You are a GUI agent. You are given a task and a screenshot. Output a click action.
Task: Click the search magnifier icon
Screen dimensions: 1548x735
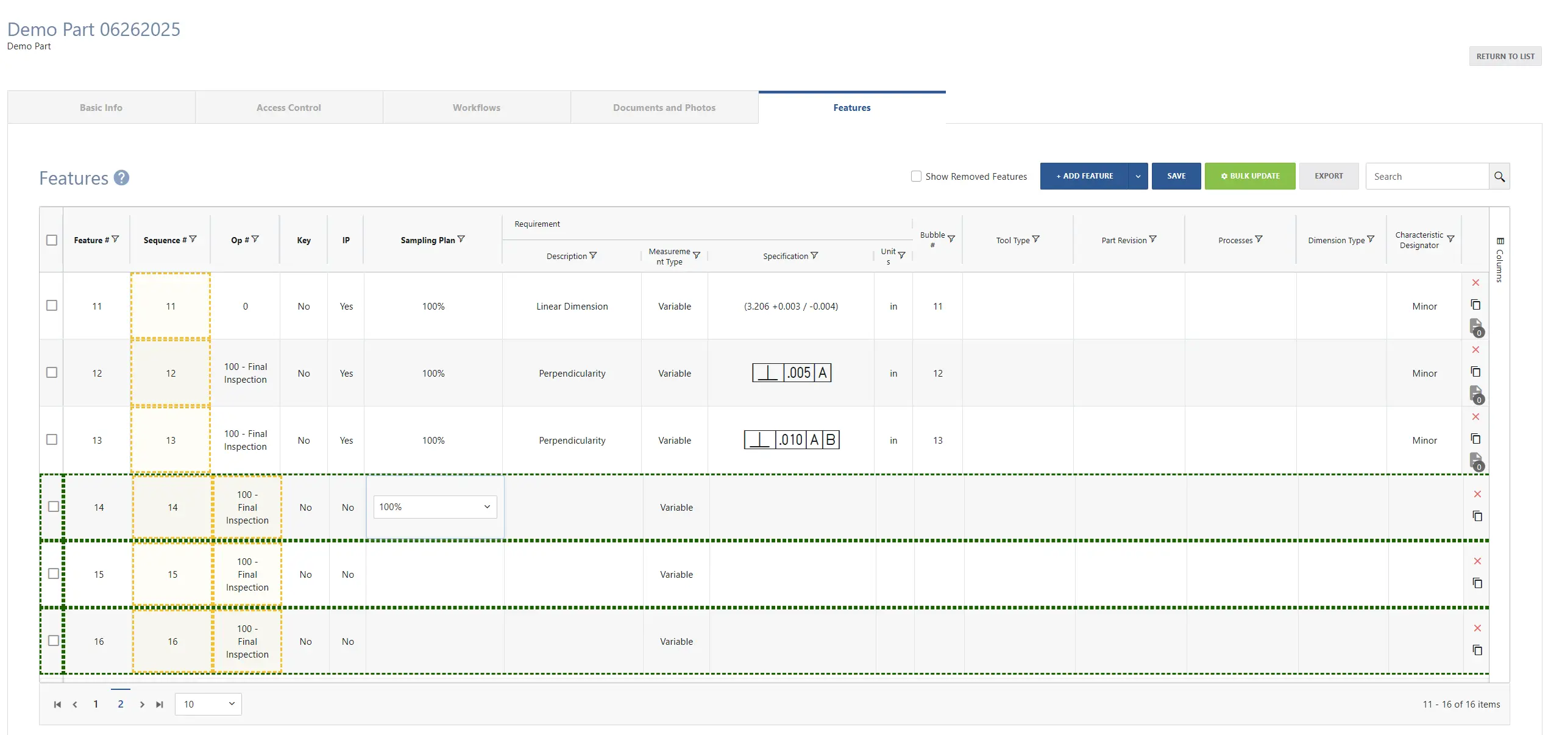click(1500, 176)
